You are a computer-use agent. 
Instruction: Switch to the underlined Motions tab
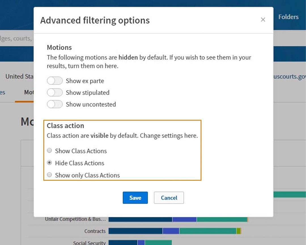point(29,92)
